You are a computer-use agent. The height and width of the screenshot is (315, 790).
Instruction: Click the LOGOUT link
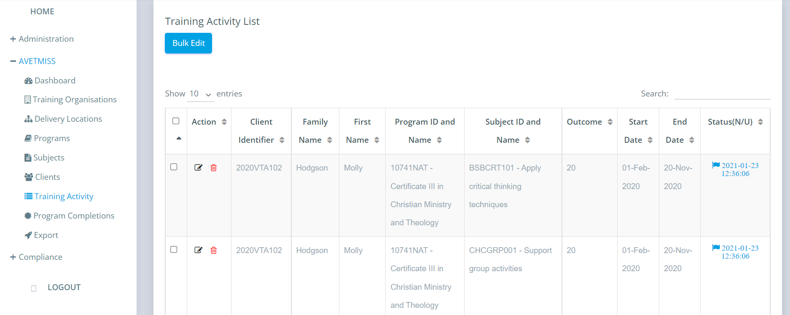point(64,287)
